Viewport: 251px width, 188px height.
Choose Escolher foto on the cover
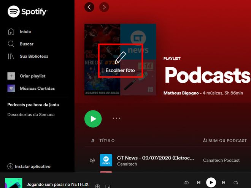[120, 70]
